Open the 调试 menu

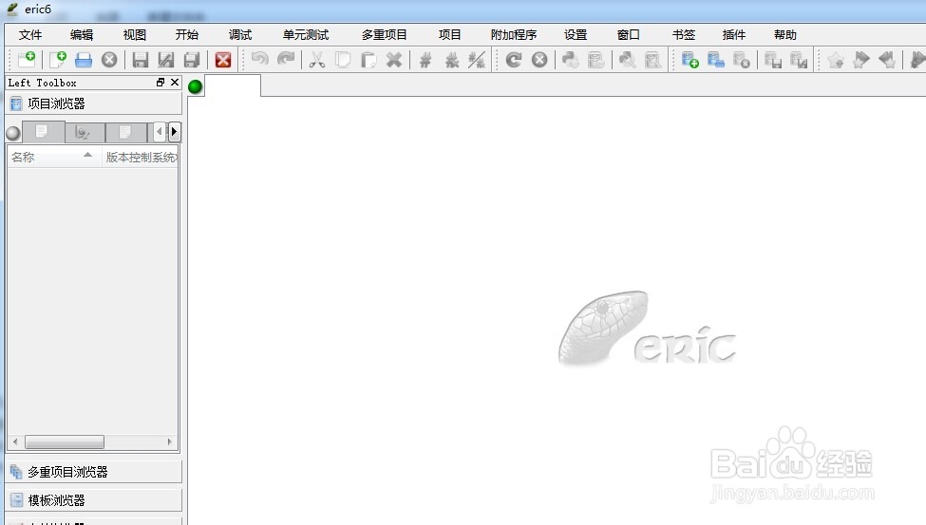[240, 35]
